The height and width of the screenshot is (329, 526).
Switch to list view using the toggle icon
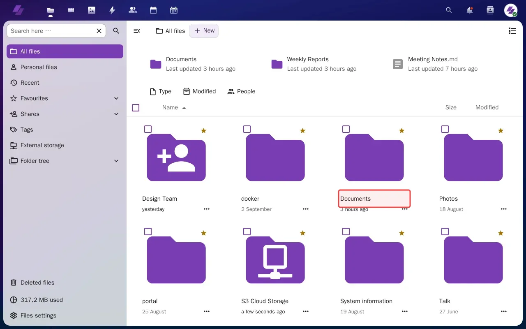512,31
